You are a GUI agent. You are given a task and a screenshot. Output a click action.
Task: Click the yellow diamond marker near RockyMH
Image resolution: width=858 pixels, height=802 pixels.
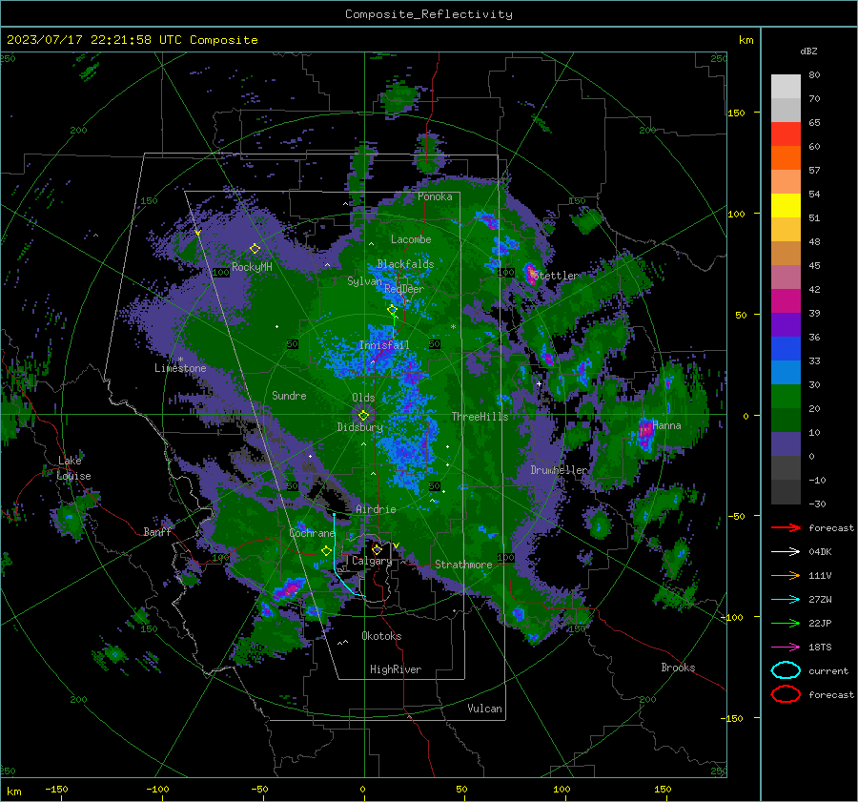(x=255, y=249)
